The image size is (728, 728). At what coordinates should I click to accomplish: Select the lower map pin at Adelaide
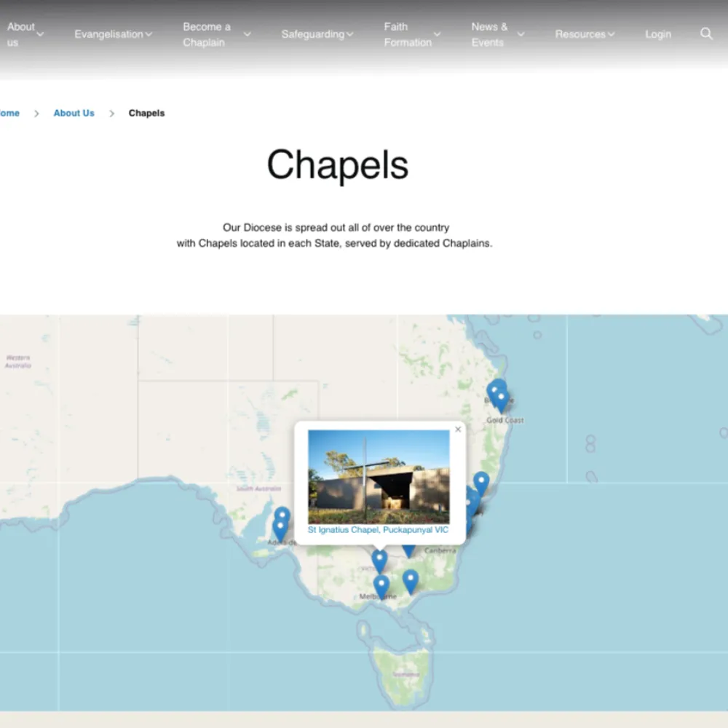coord(280,530)
